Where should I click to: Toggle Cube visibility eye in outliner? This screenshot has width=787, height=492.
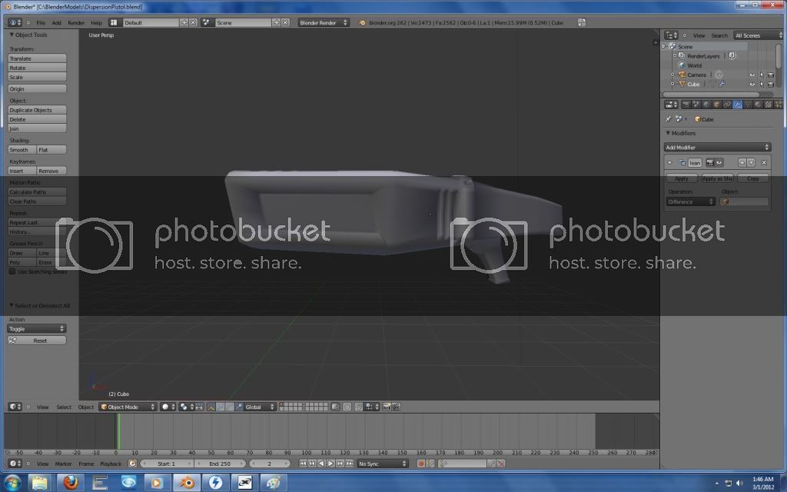[x=752, y=84]
